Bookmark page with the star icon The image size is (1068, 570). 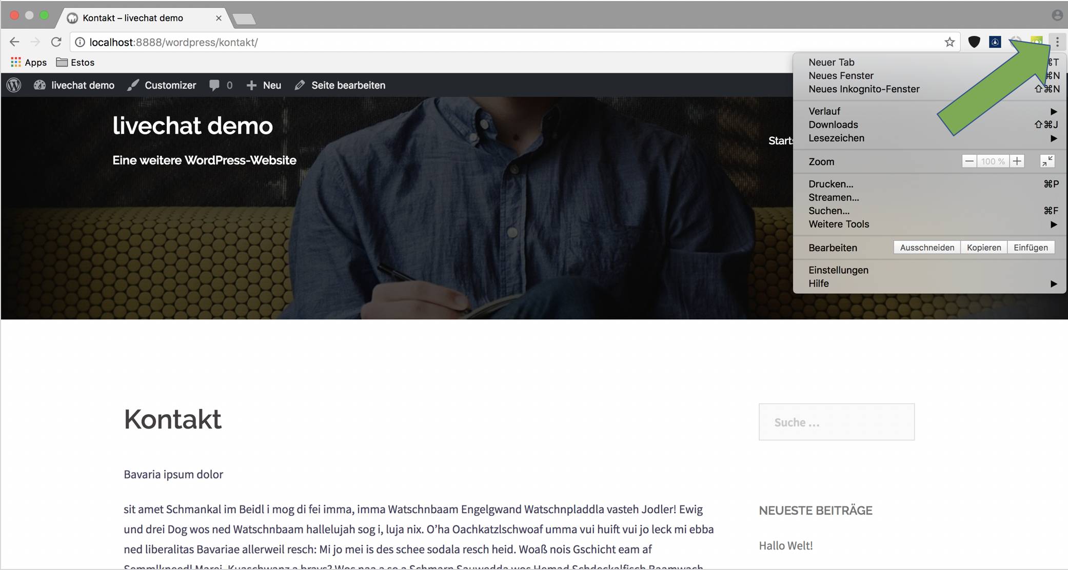[x=950, y=42]
